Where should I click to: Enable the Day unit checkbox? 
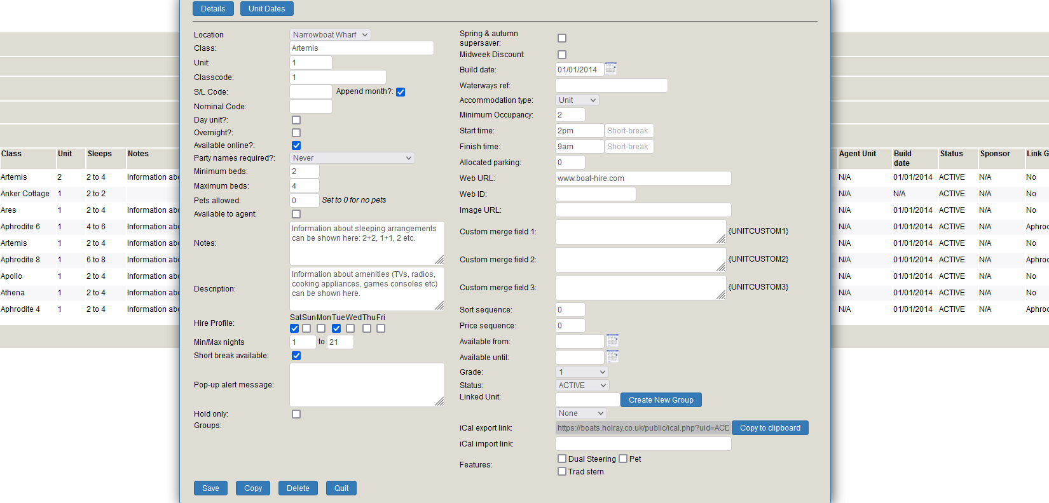tap(296, 120)
